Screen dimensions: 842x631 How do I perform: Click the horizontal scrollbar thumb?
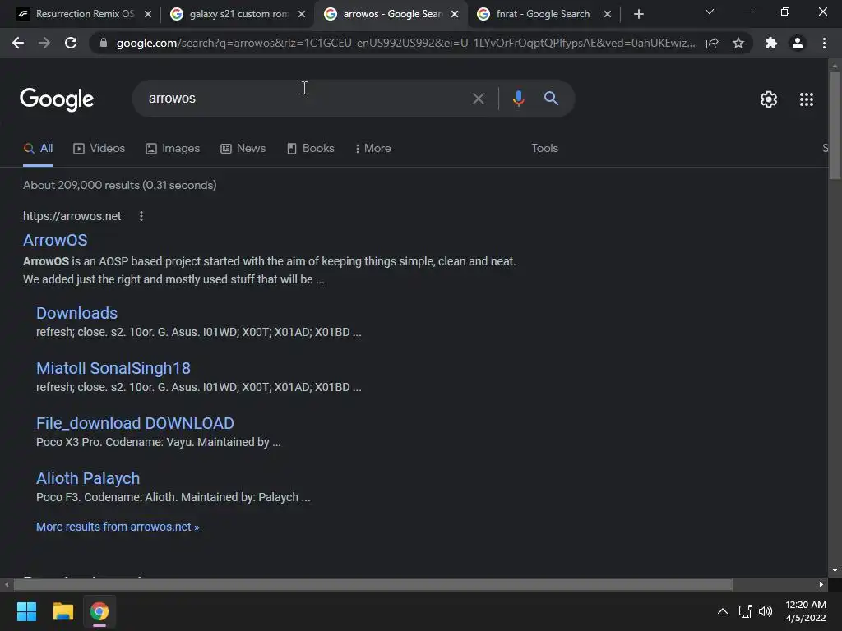point(373,584)
